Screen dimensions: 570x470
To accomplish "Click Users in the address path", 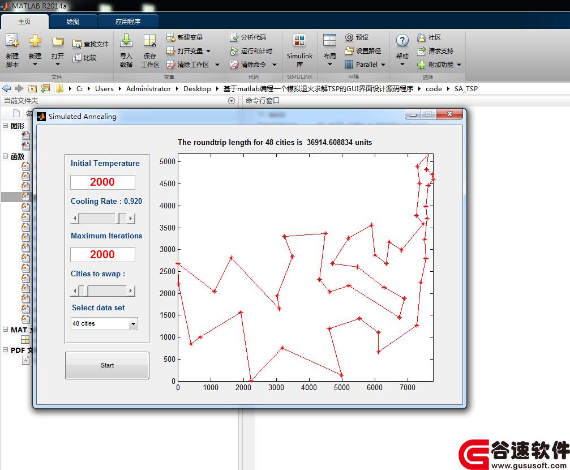I will coord(104,88).
